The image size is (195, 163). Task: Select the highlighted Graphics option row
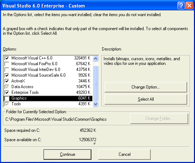48,98
